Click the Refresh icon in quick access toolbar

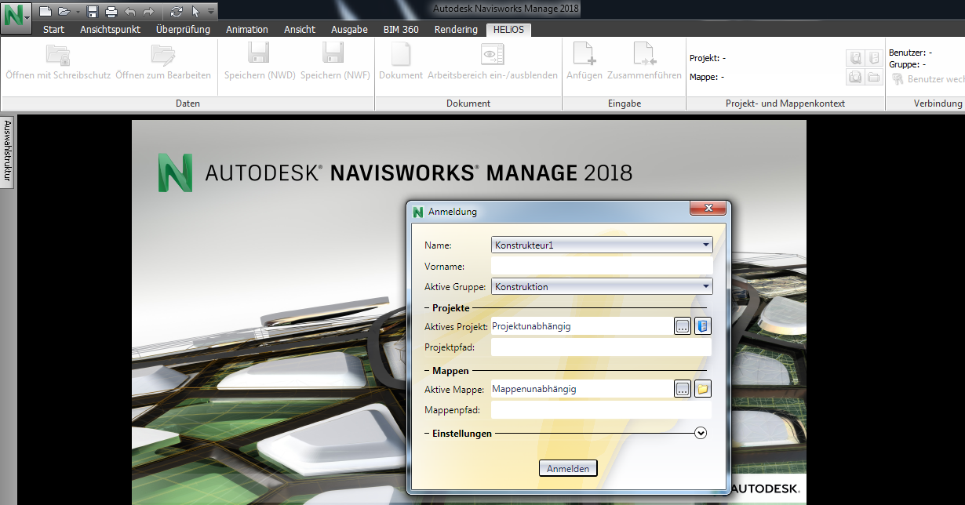tap(177, 12)
